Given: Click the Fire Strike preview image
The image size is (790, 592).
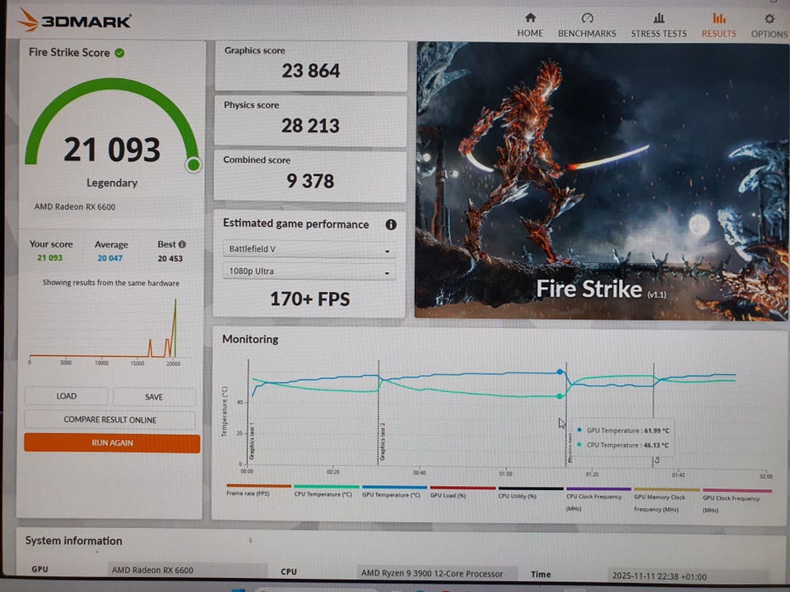Looking at the screenshot, I should coord(601,180).
